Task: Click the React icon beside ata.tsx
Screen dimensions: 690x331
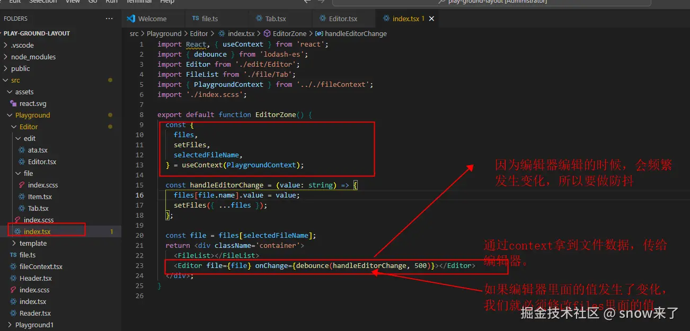Action: tap(22, 150)
